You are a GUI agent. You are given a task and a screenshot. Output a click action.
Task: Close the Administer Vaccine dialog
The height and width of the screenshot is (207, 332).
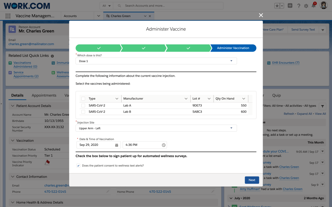click(x=261, y=15)
